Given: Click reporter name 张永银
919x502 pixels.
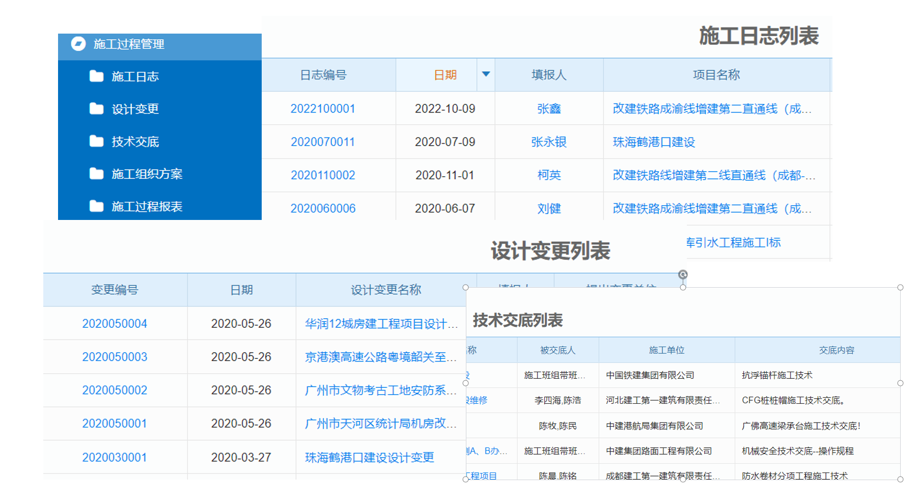Looking at the screenshot, I should [x=549, y=142].
